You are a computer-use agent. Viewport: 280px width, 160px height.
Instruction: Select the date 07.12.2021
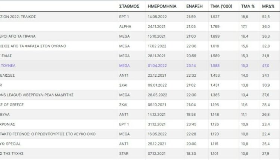[x=156, y=154]
